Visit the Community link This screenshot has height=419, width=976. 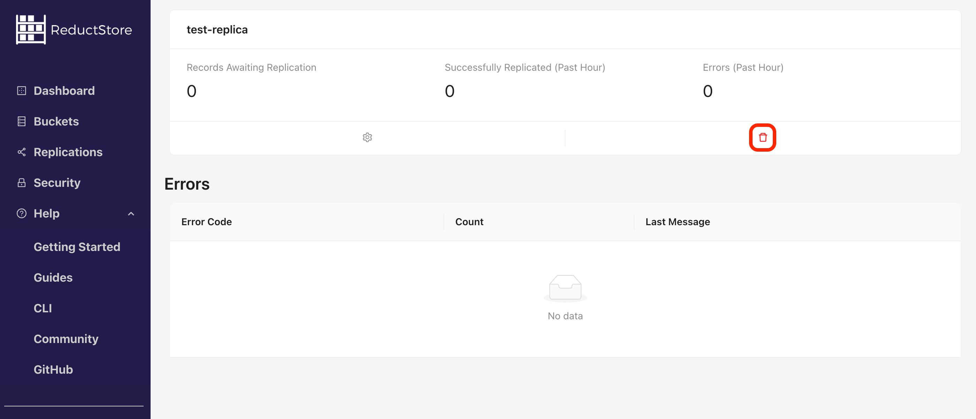(66, 339)
